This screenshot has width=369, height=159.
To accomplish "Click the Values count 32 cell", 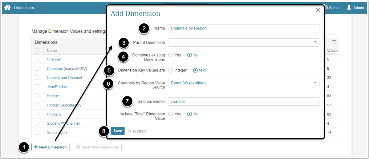I will [x=329, y=78].
